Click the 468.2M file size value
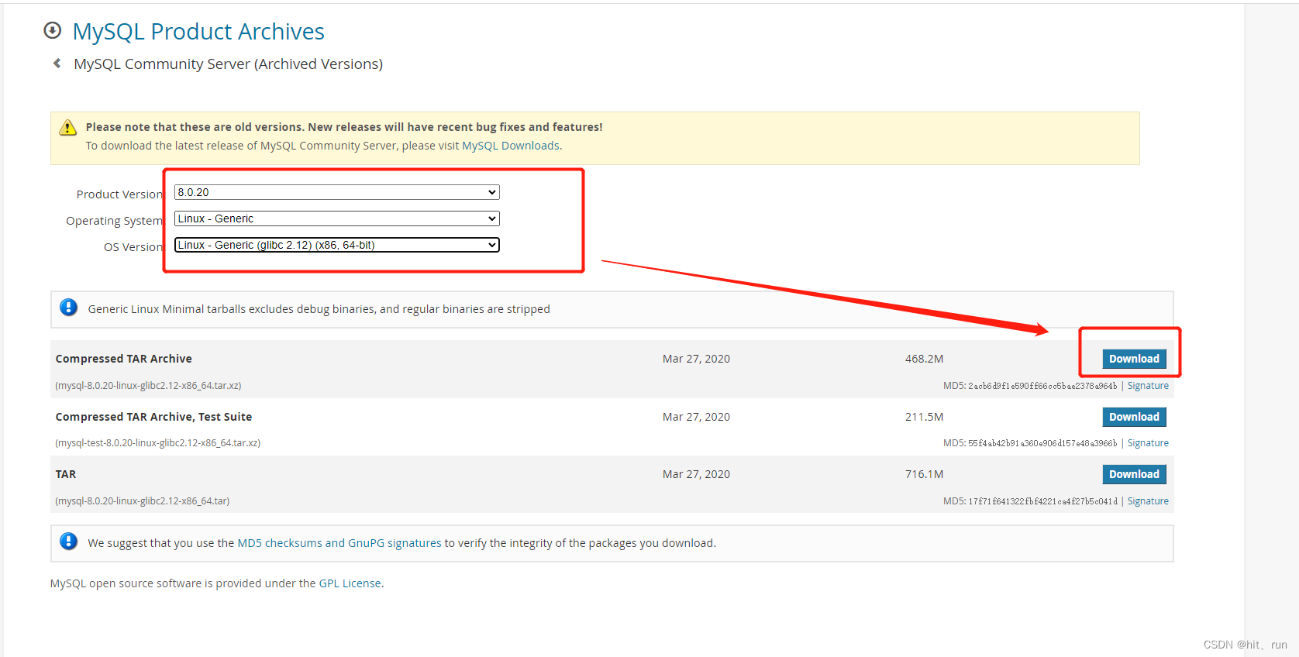 (x=924, y=359)
